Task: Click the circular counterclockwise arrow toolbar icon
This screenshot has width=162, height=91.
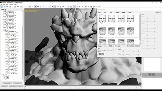Action: click(46, 7)
